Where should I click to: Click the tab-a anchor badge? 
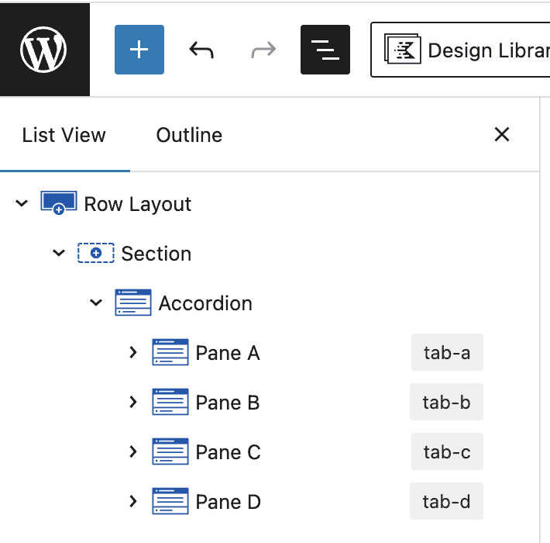447,353
